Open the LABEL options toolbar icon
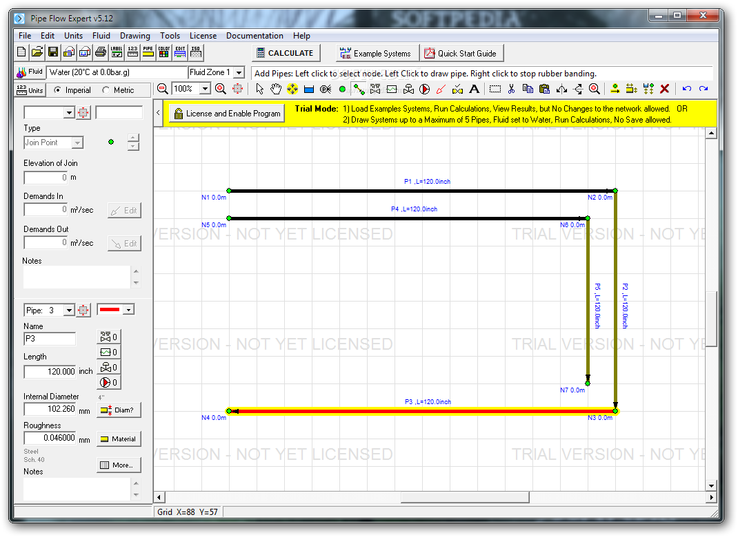738x537 pixels. [117, 52]
